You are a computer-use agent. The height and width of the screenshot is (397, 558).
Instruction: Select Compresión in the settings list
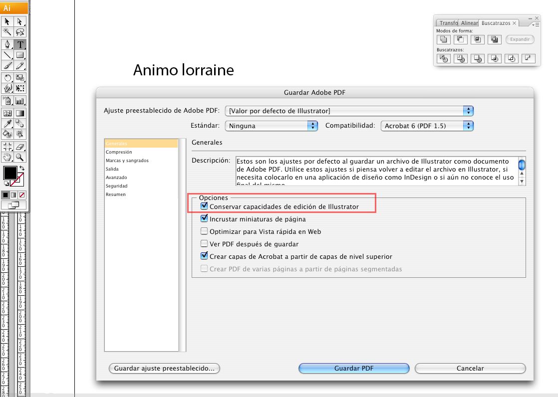(119, 152)
